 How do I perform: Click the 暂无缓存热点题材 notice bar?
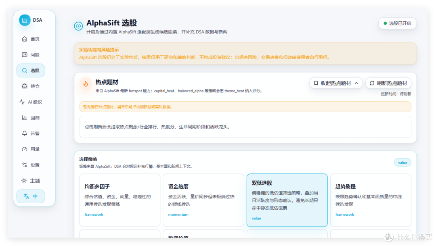tap(245, 107)
